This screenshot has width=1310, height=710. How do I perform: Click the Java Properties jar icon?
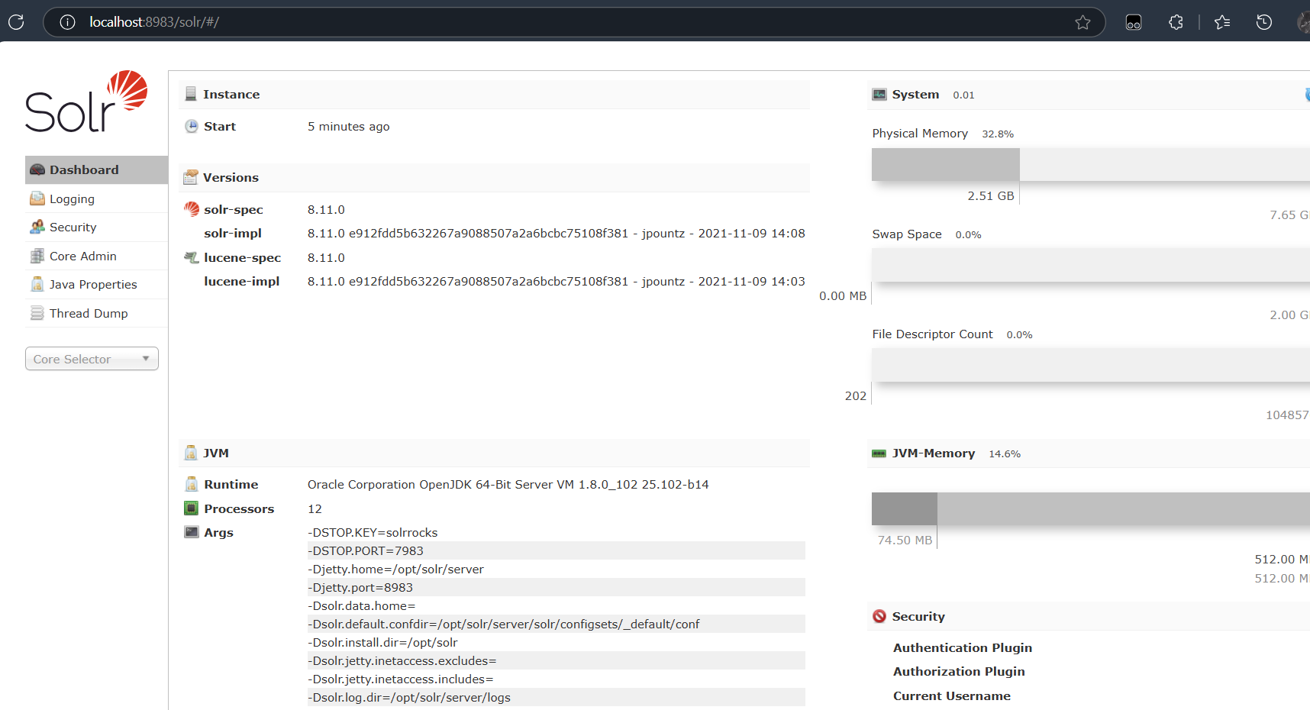(x=37, y=284)
